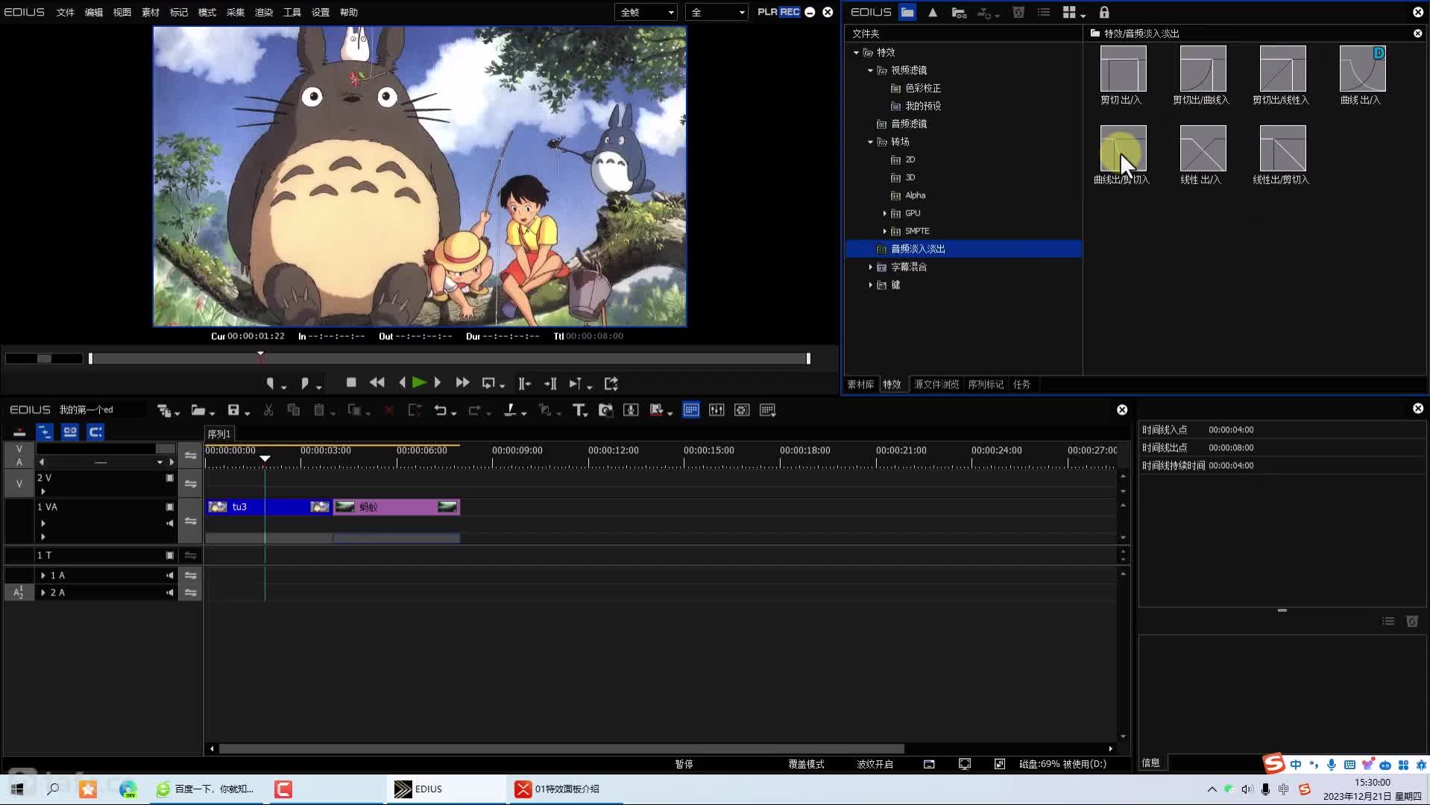Collapse the 视频滤镜 tree node
This screenshot has height=805, width=1430.
pyautogui.click(x=870, y=70)
